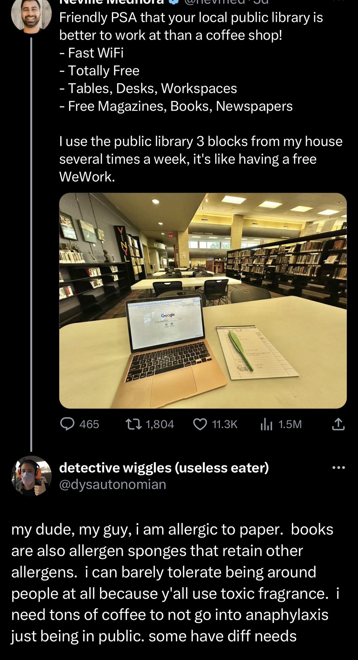The image size is (358, 660).
Task: Click the vertical thread connector line
Action: coord(31,245)
